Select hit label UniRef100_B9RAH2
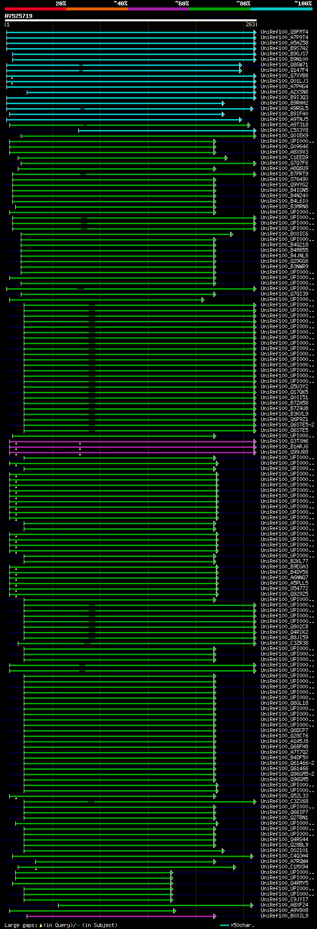The height and width of the screenshot is (929, 317). [x=284, y=103]
